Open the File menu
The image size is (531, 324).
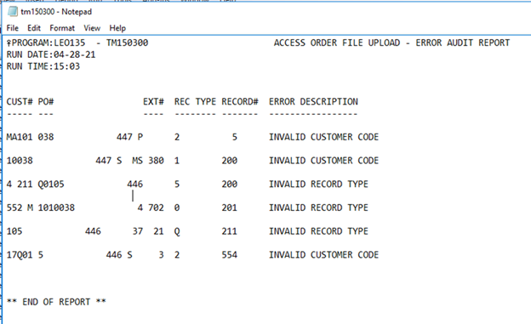point(13,28)
